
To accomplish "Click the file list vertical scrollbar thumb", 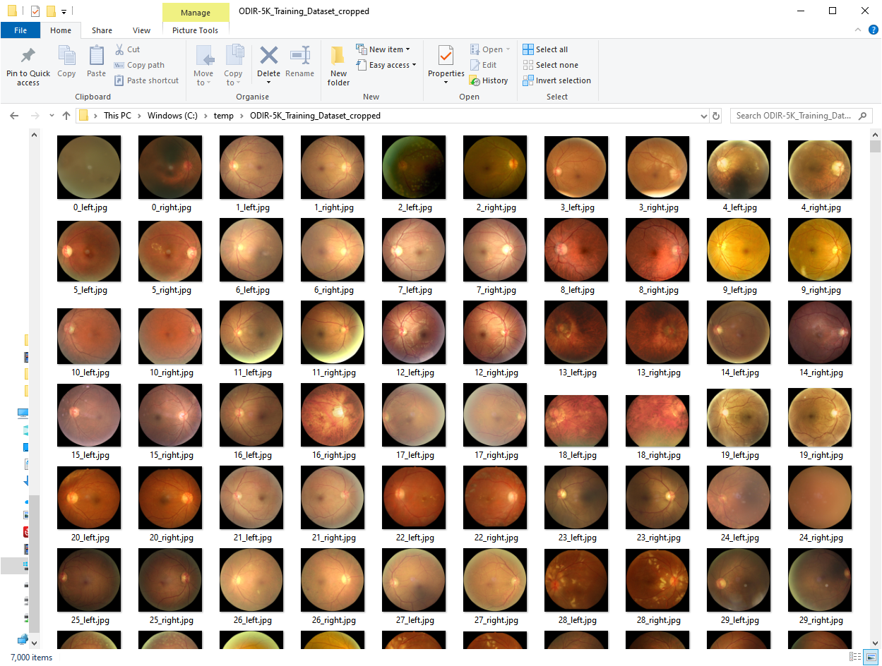I will pos(876,147).
